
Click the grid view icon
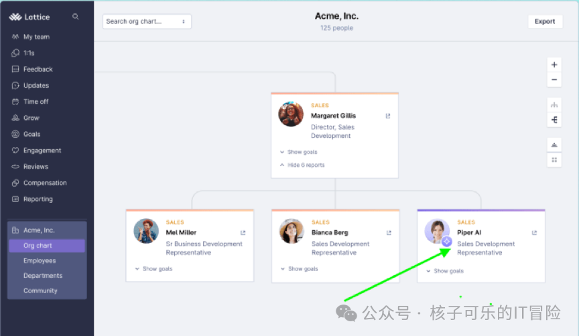coord(554,160)
